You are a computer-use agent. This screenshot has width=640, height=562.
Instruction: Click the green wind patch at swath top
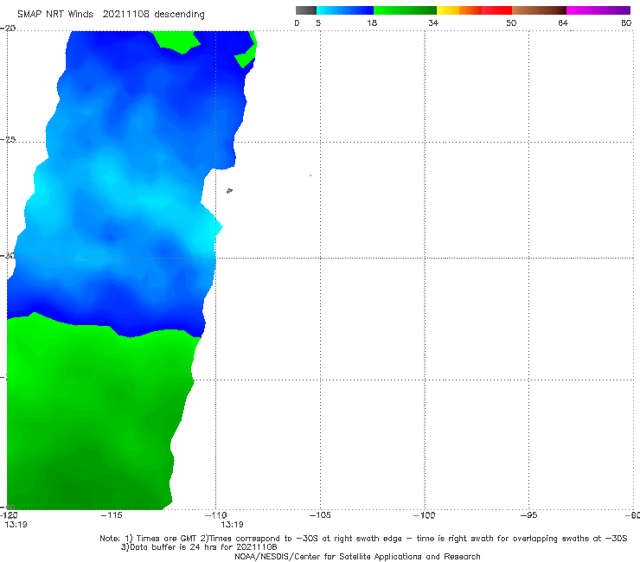[176, 41]
